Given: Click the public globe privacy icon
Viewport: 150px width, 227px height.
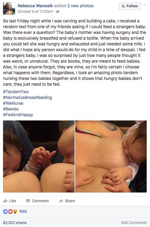Looking at the screenshot, I should 58,12.
